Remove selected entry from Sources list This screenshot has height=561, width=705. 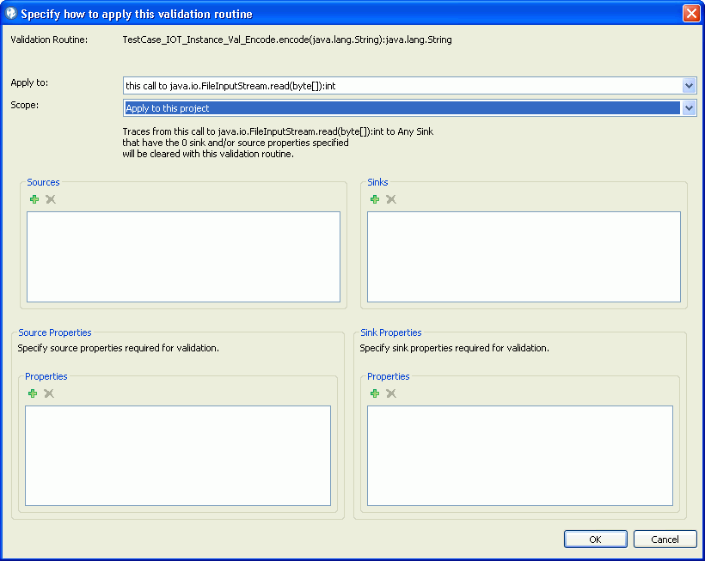click(x=51, y=199)
